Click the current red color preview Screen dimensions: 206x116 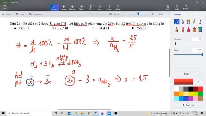click(183, 82)
